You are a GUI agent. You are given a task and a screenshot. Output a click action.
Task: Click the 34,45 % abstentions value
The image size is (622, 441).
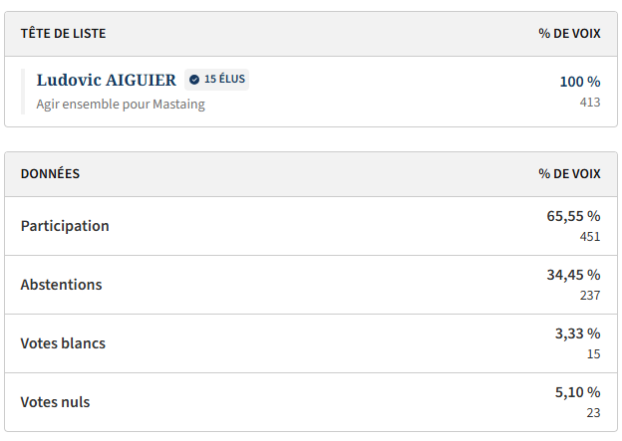(x=573, y=275)
